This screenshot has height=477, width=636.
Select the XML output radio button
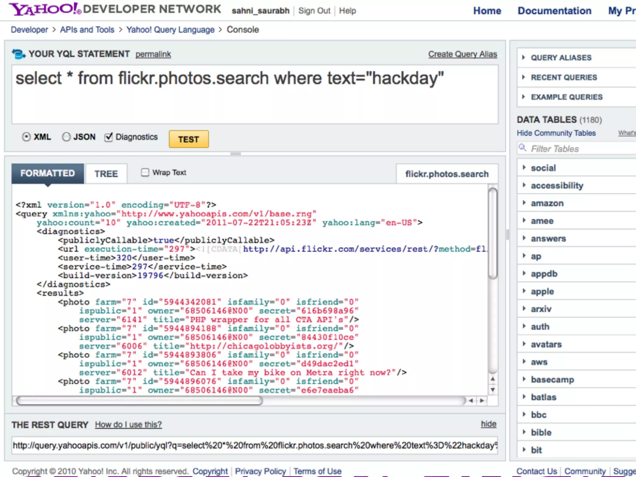coord(26,137)
